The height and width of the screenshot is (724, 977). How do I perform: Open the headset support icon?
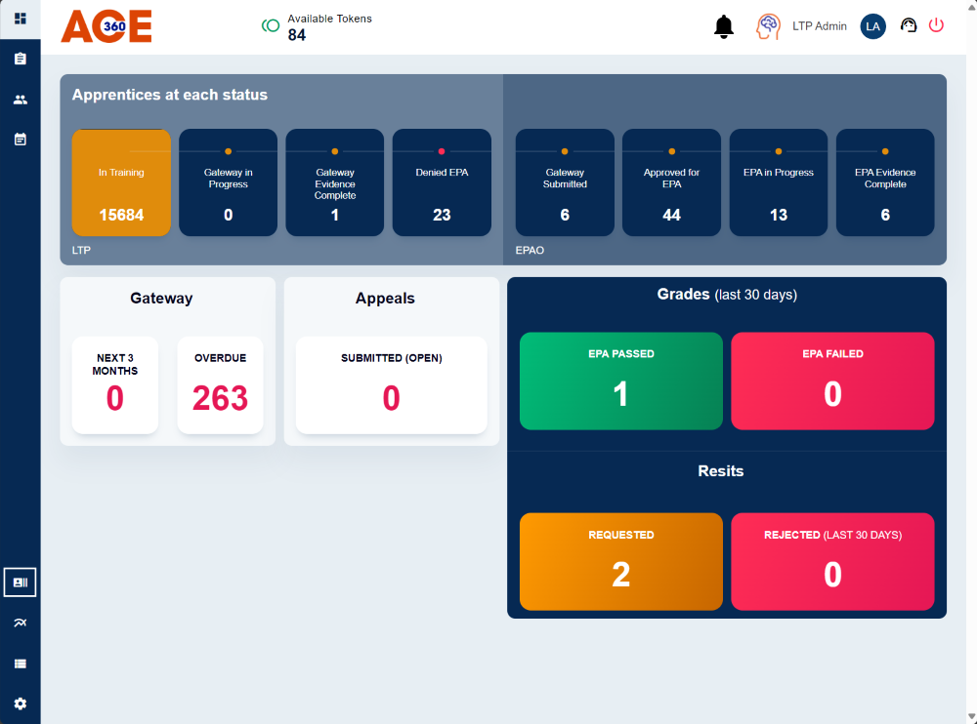[909, 26]
